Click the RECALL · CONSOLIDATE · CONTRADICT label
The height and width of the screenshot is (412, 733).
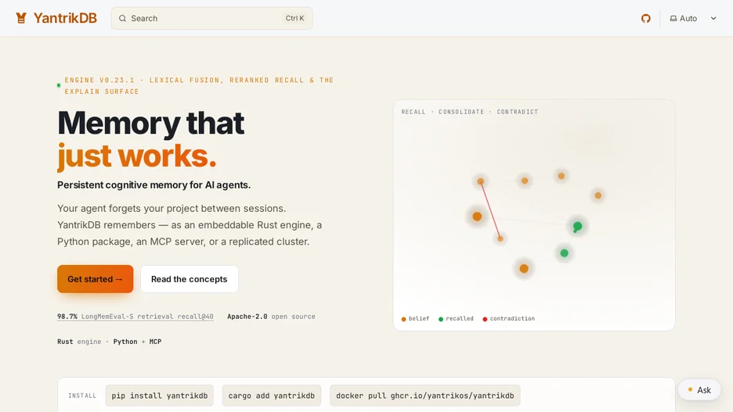click(469, 112)
